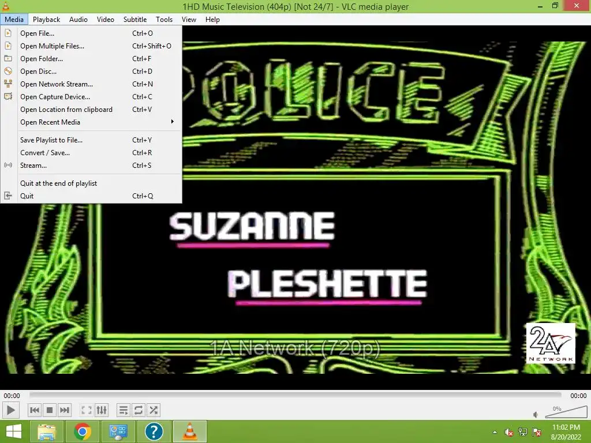The width and height of the screenshot is (591, 443).
Task: Show hidden system tray icons
Action: click(495, 432)
